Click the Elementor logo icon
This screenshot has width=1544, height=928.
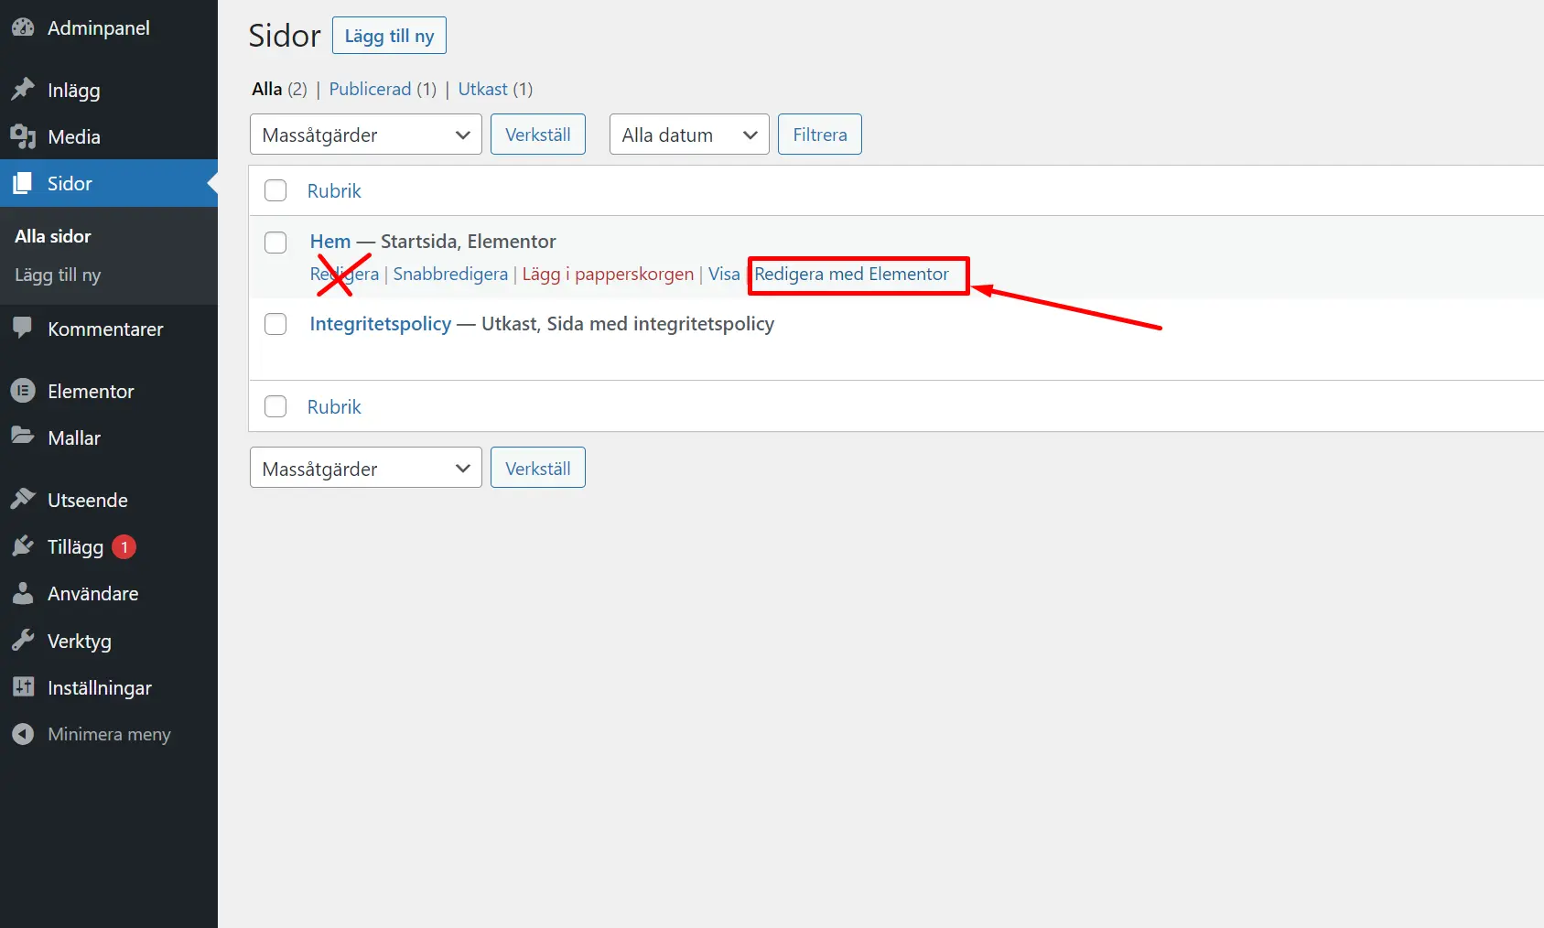click(23, 391)
